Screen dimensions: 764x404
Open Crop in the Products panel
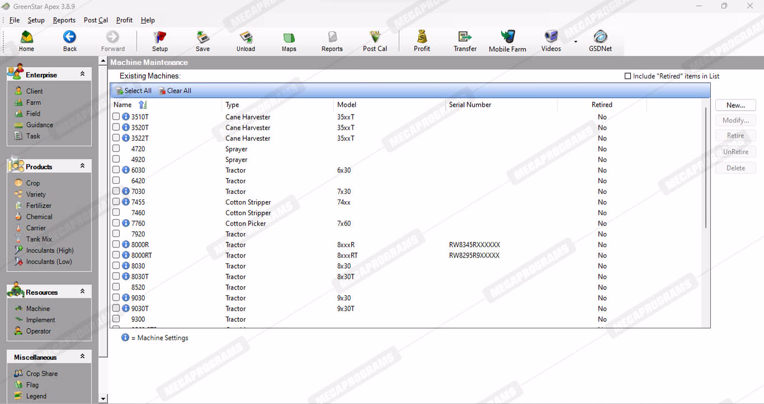[x=32, y=183]
